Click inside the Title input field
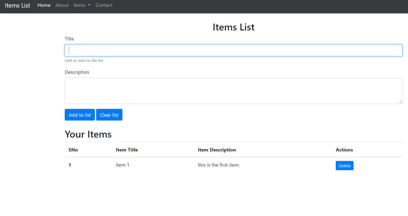 tap(233, 50)
